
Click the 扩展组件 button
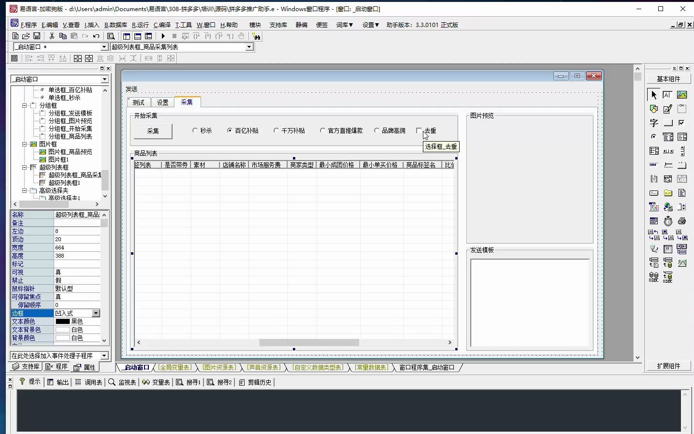coord(668,366)
